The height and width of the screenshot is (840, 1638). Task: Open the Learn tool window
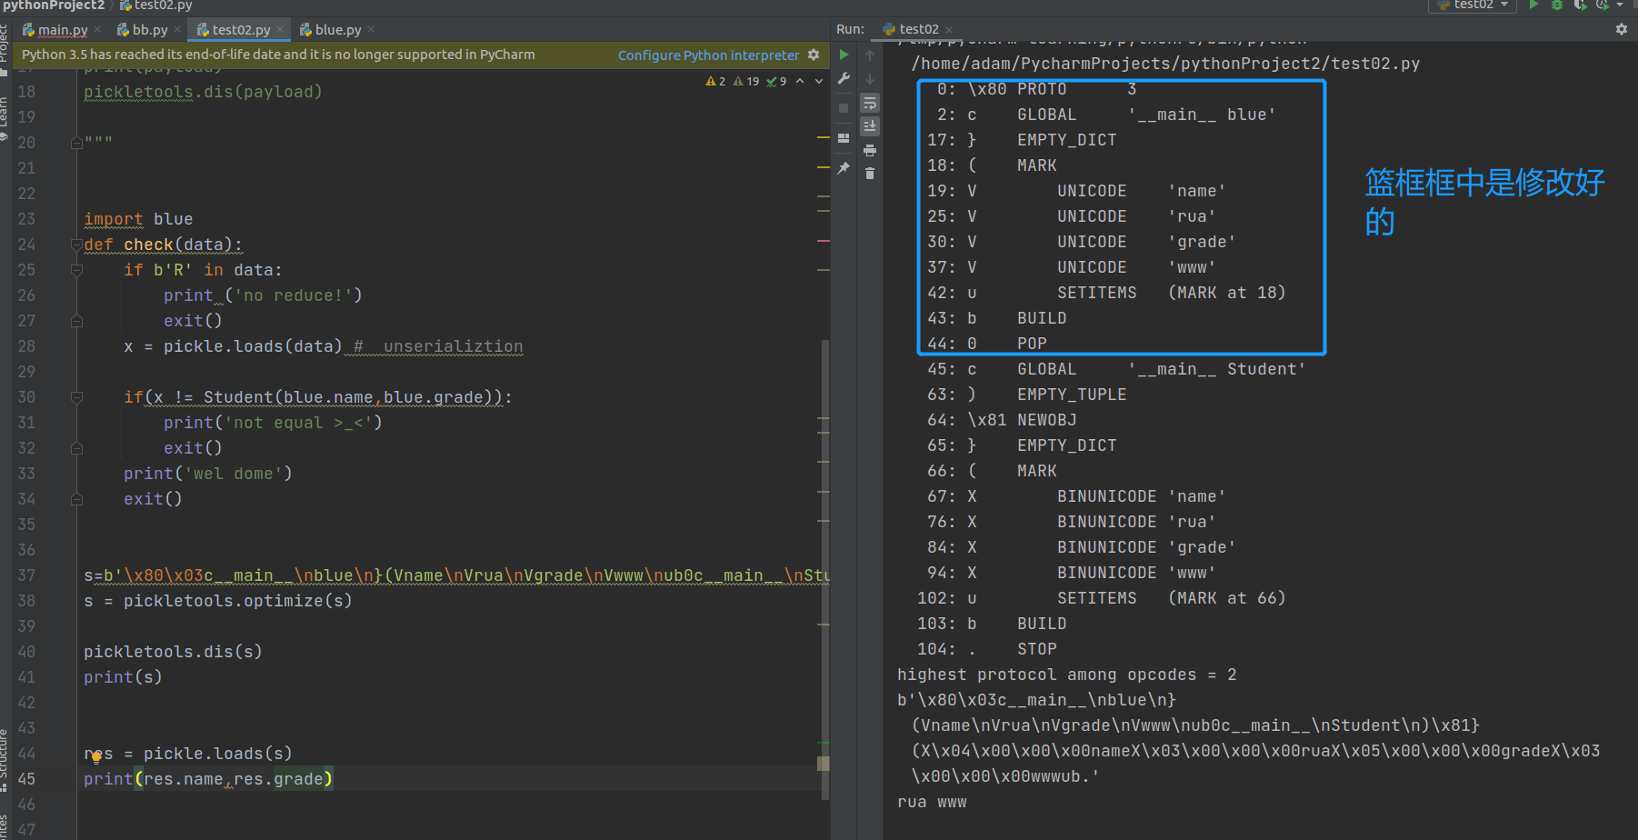pos(4,118)
